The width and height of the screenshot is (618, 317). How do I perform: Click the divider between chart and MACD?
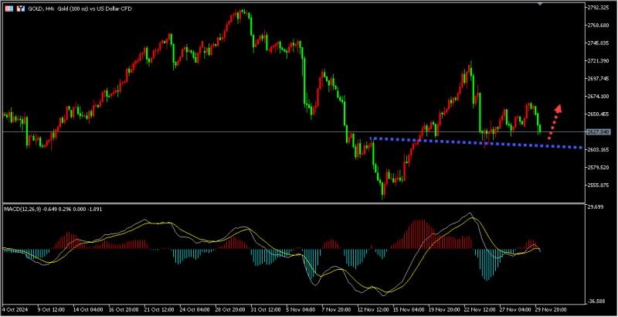pyautogui.click(x=294, y=203)
